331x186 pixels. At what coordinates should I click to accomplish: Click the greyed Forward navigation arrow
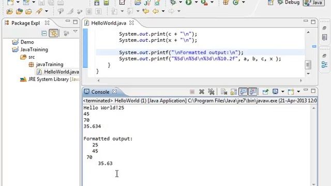pos(171,11)
